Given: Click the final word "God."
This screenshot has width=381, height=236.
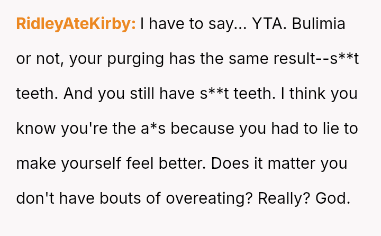Looking at the screenshot, I should (333, 198).
